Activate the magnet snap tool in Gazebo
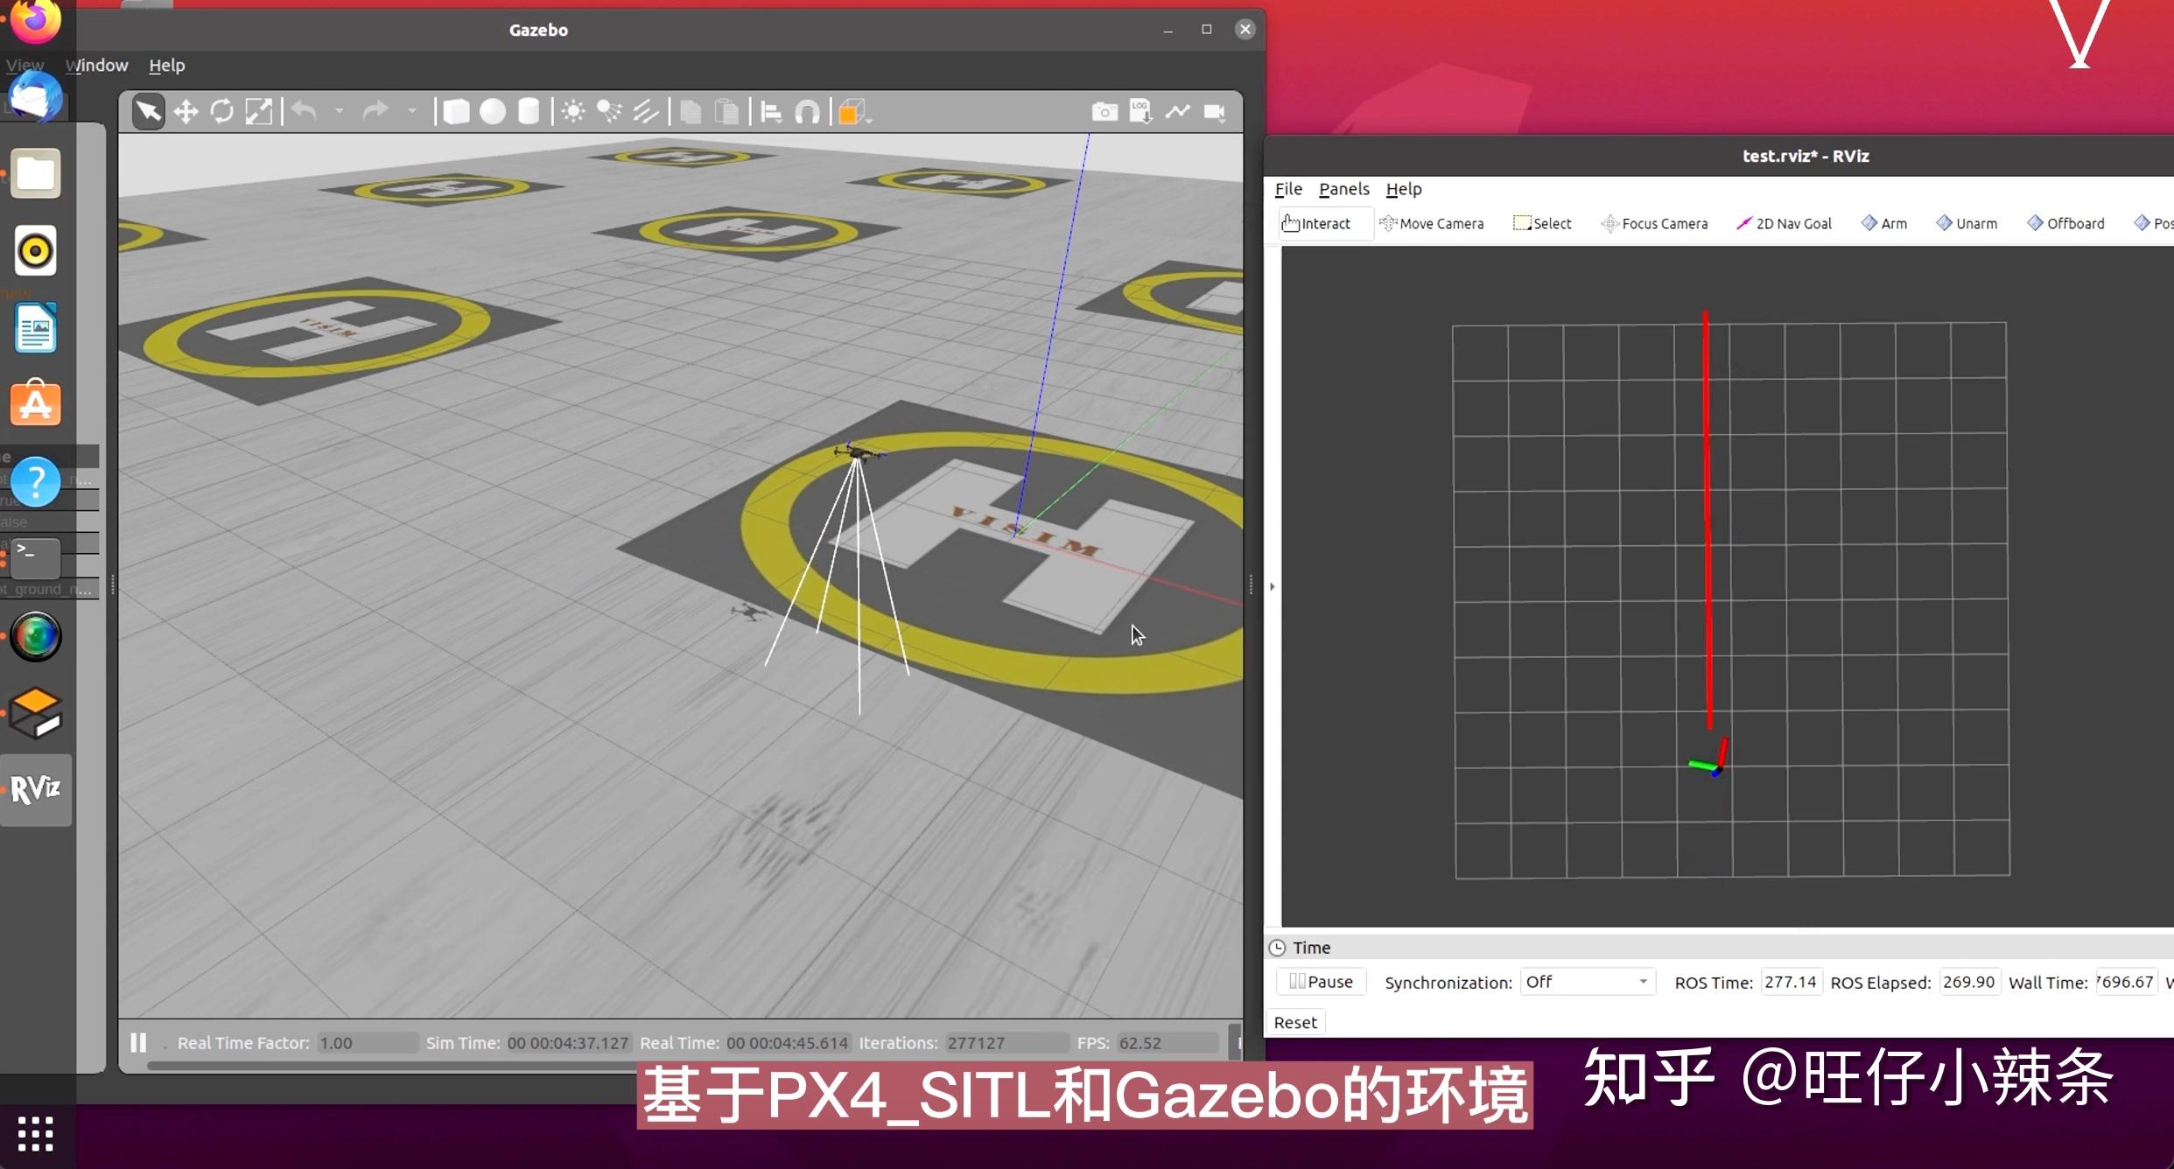 tap(807, 111)
